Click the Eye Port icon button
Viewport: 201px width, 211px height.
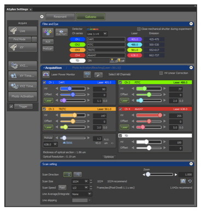point(61,32)
